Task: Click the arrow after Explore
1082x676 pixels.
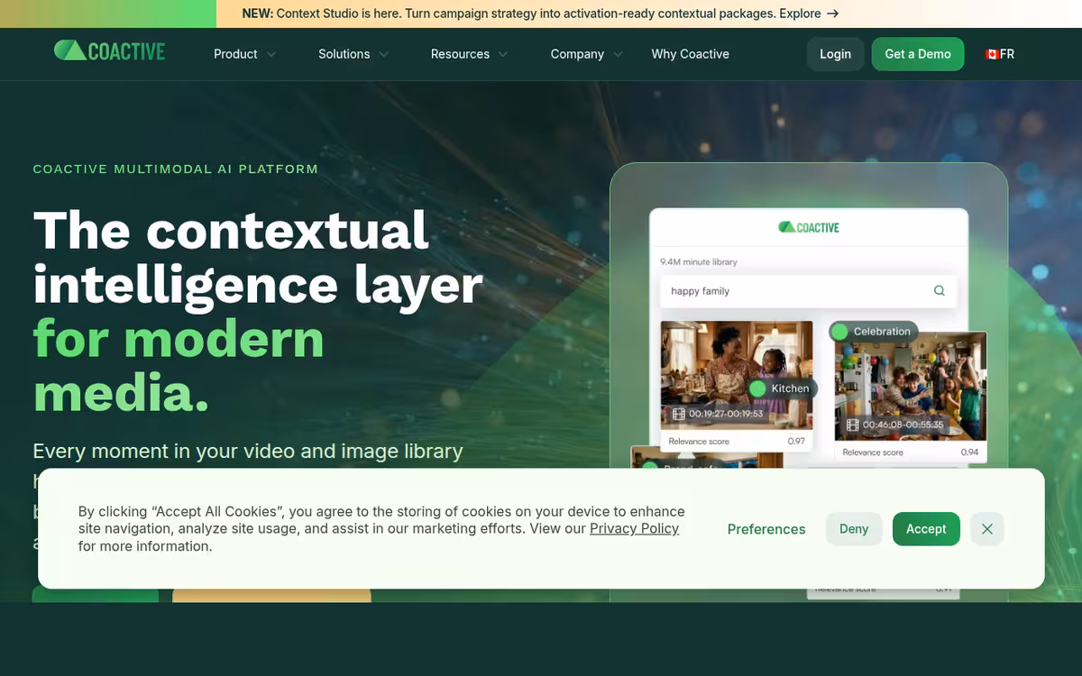Action: pyautogui.click(x=832, y=14)
